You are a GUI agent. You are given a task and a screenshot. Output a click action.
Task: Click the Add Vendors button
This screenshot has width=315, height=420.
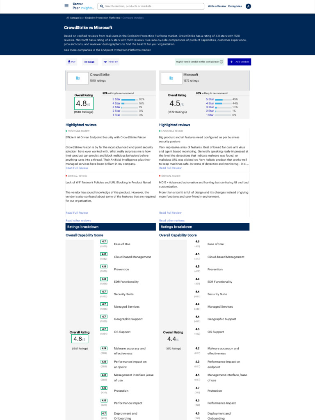click(239, 62)
